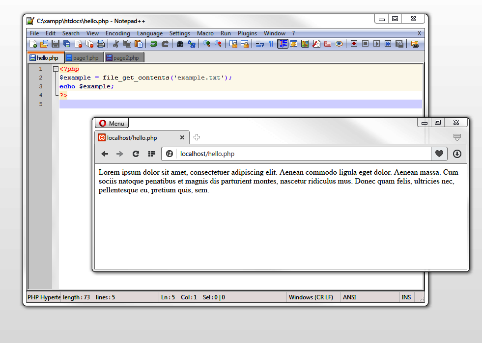Enable document monitoring with the eye icon
Viewport: 482px width, 343px height.
click(x=339, y=44)
